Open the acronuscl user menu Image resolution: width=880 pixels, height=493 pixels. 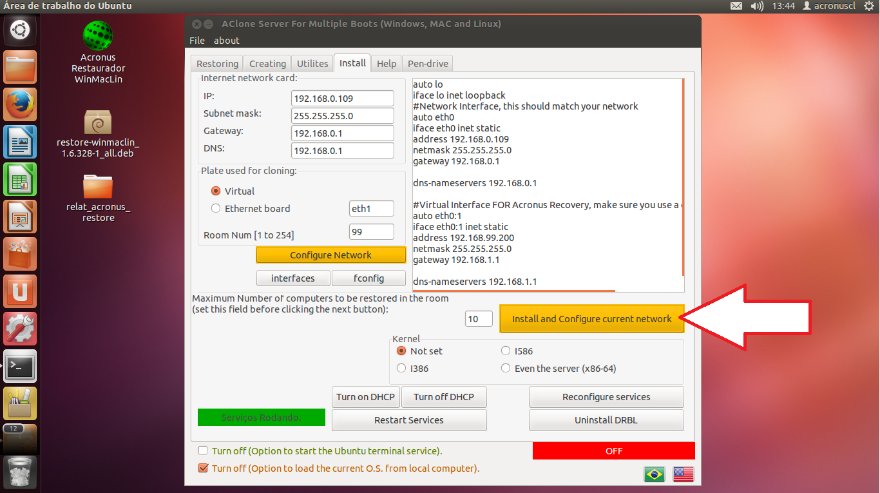828,6
